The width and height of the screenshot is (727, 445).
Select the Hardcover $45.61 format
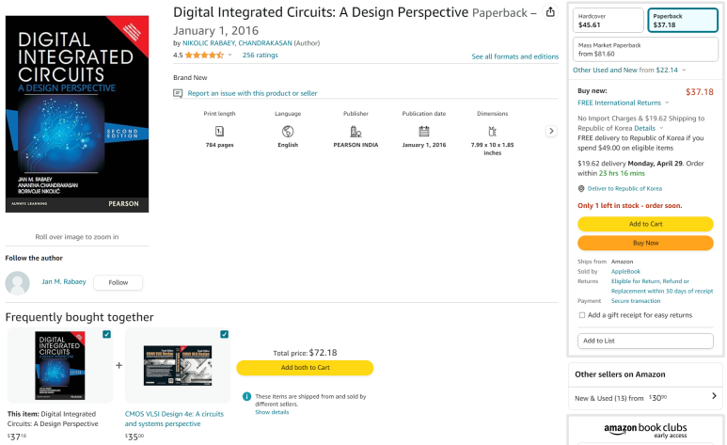(608, 21)
